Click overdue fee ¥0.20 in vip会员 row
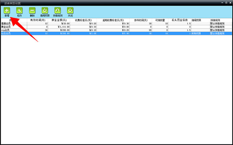Image resolution: width=233 pixels, height=145 pixels. point(113,30)
